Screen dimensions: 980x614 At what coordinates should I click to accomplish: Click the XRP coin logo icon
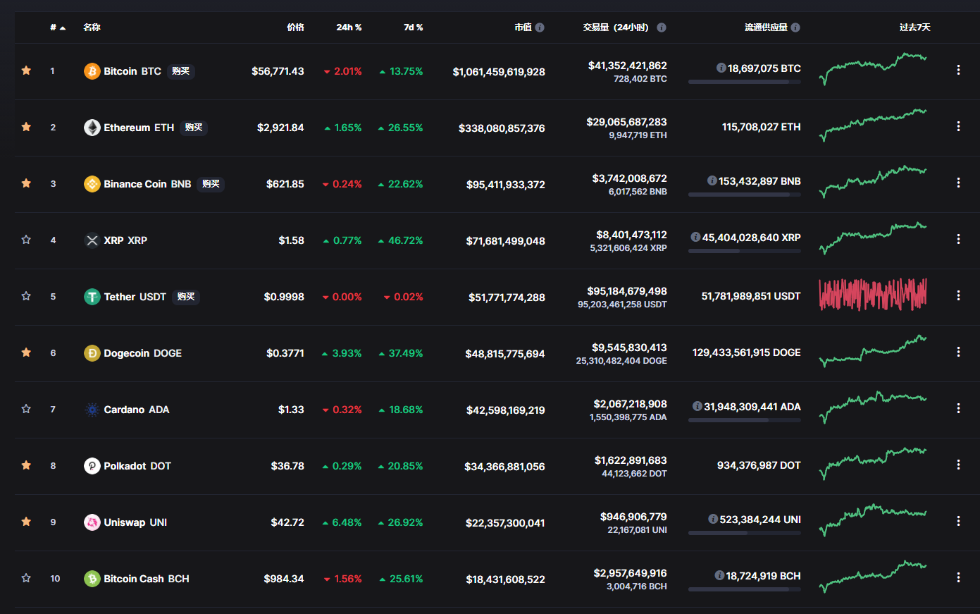tap(92, 240)
